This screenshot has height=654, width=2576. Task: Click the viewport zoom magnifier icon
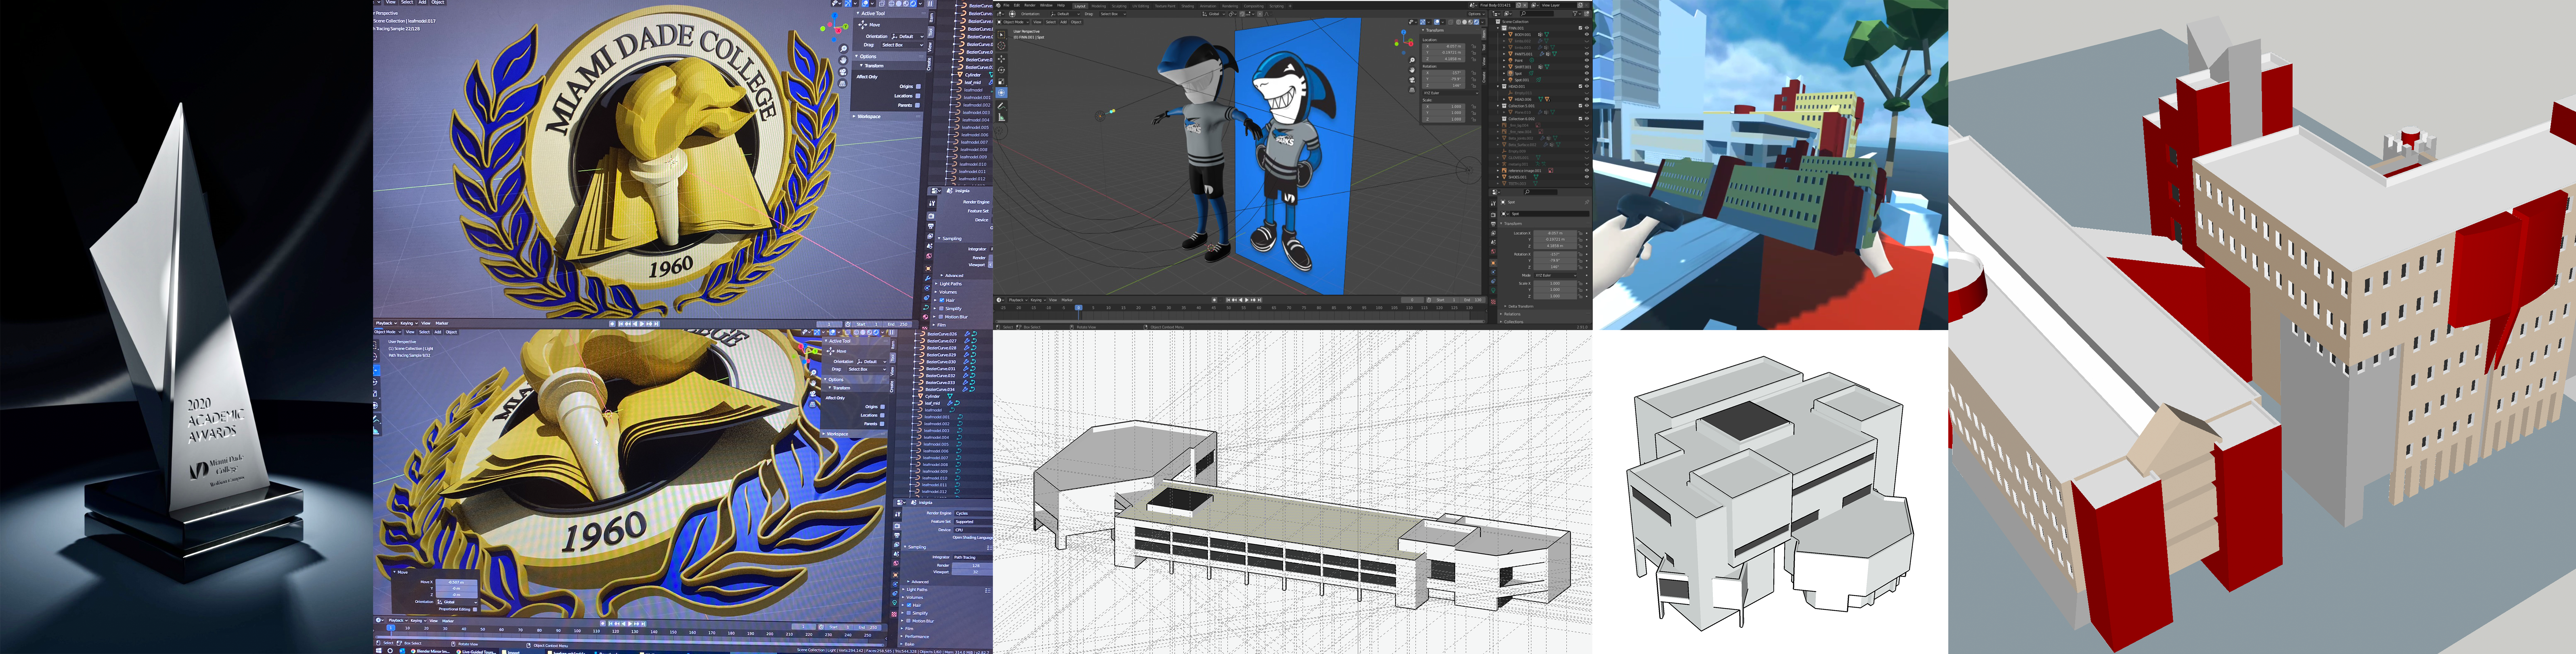pos(1412,60)
